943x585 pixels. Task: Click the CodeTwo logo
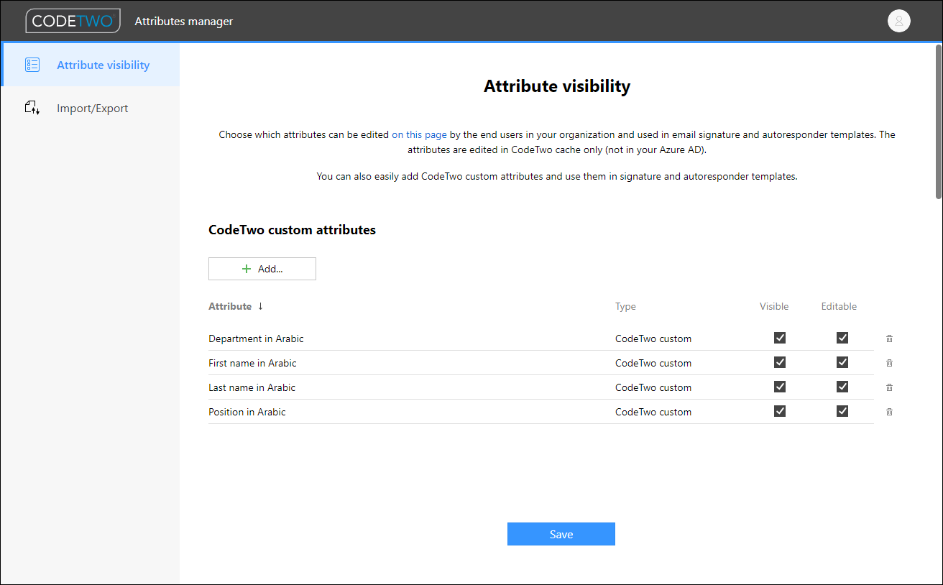[73, 21]
